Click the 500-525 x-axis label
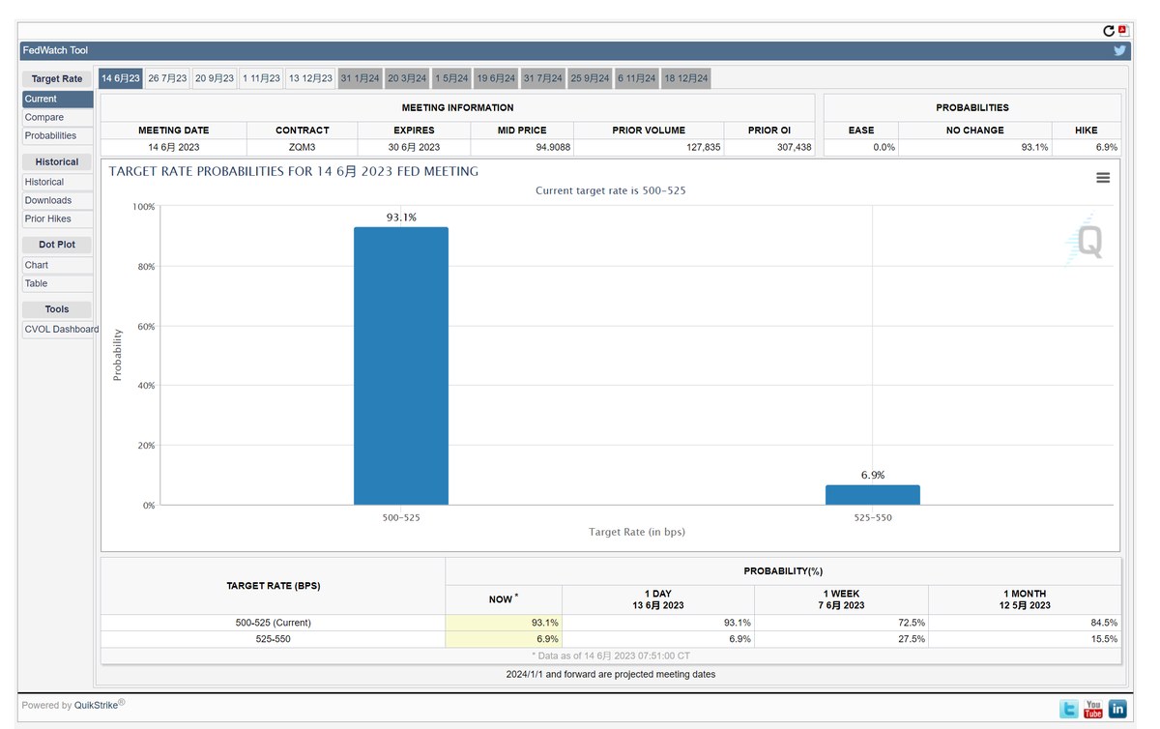This screenshot has height=729, width=1160. point(401,517)
